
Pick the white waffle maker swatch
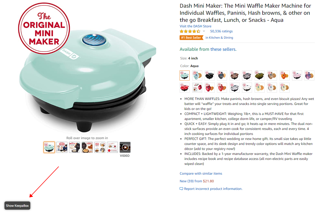[247, 88]
